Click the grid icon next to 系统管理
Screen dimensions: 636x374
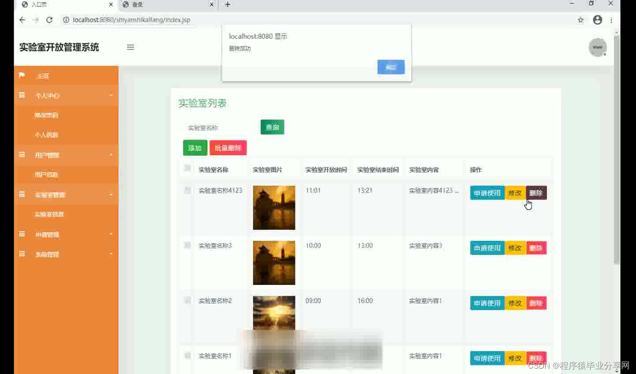pyautogui.click(x=22, y=254)
